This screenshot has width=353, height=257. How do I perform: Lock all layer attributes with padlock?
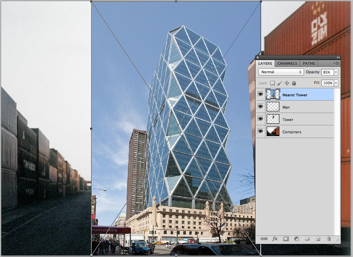click(x=294, y=83)
